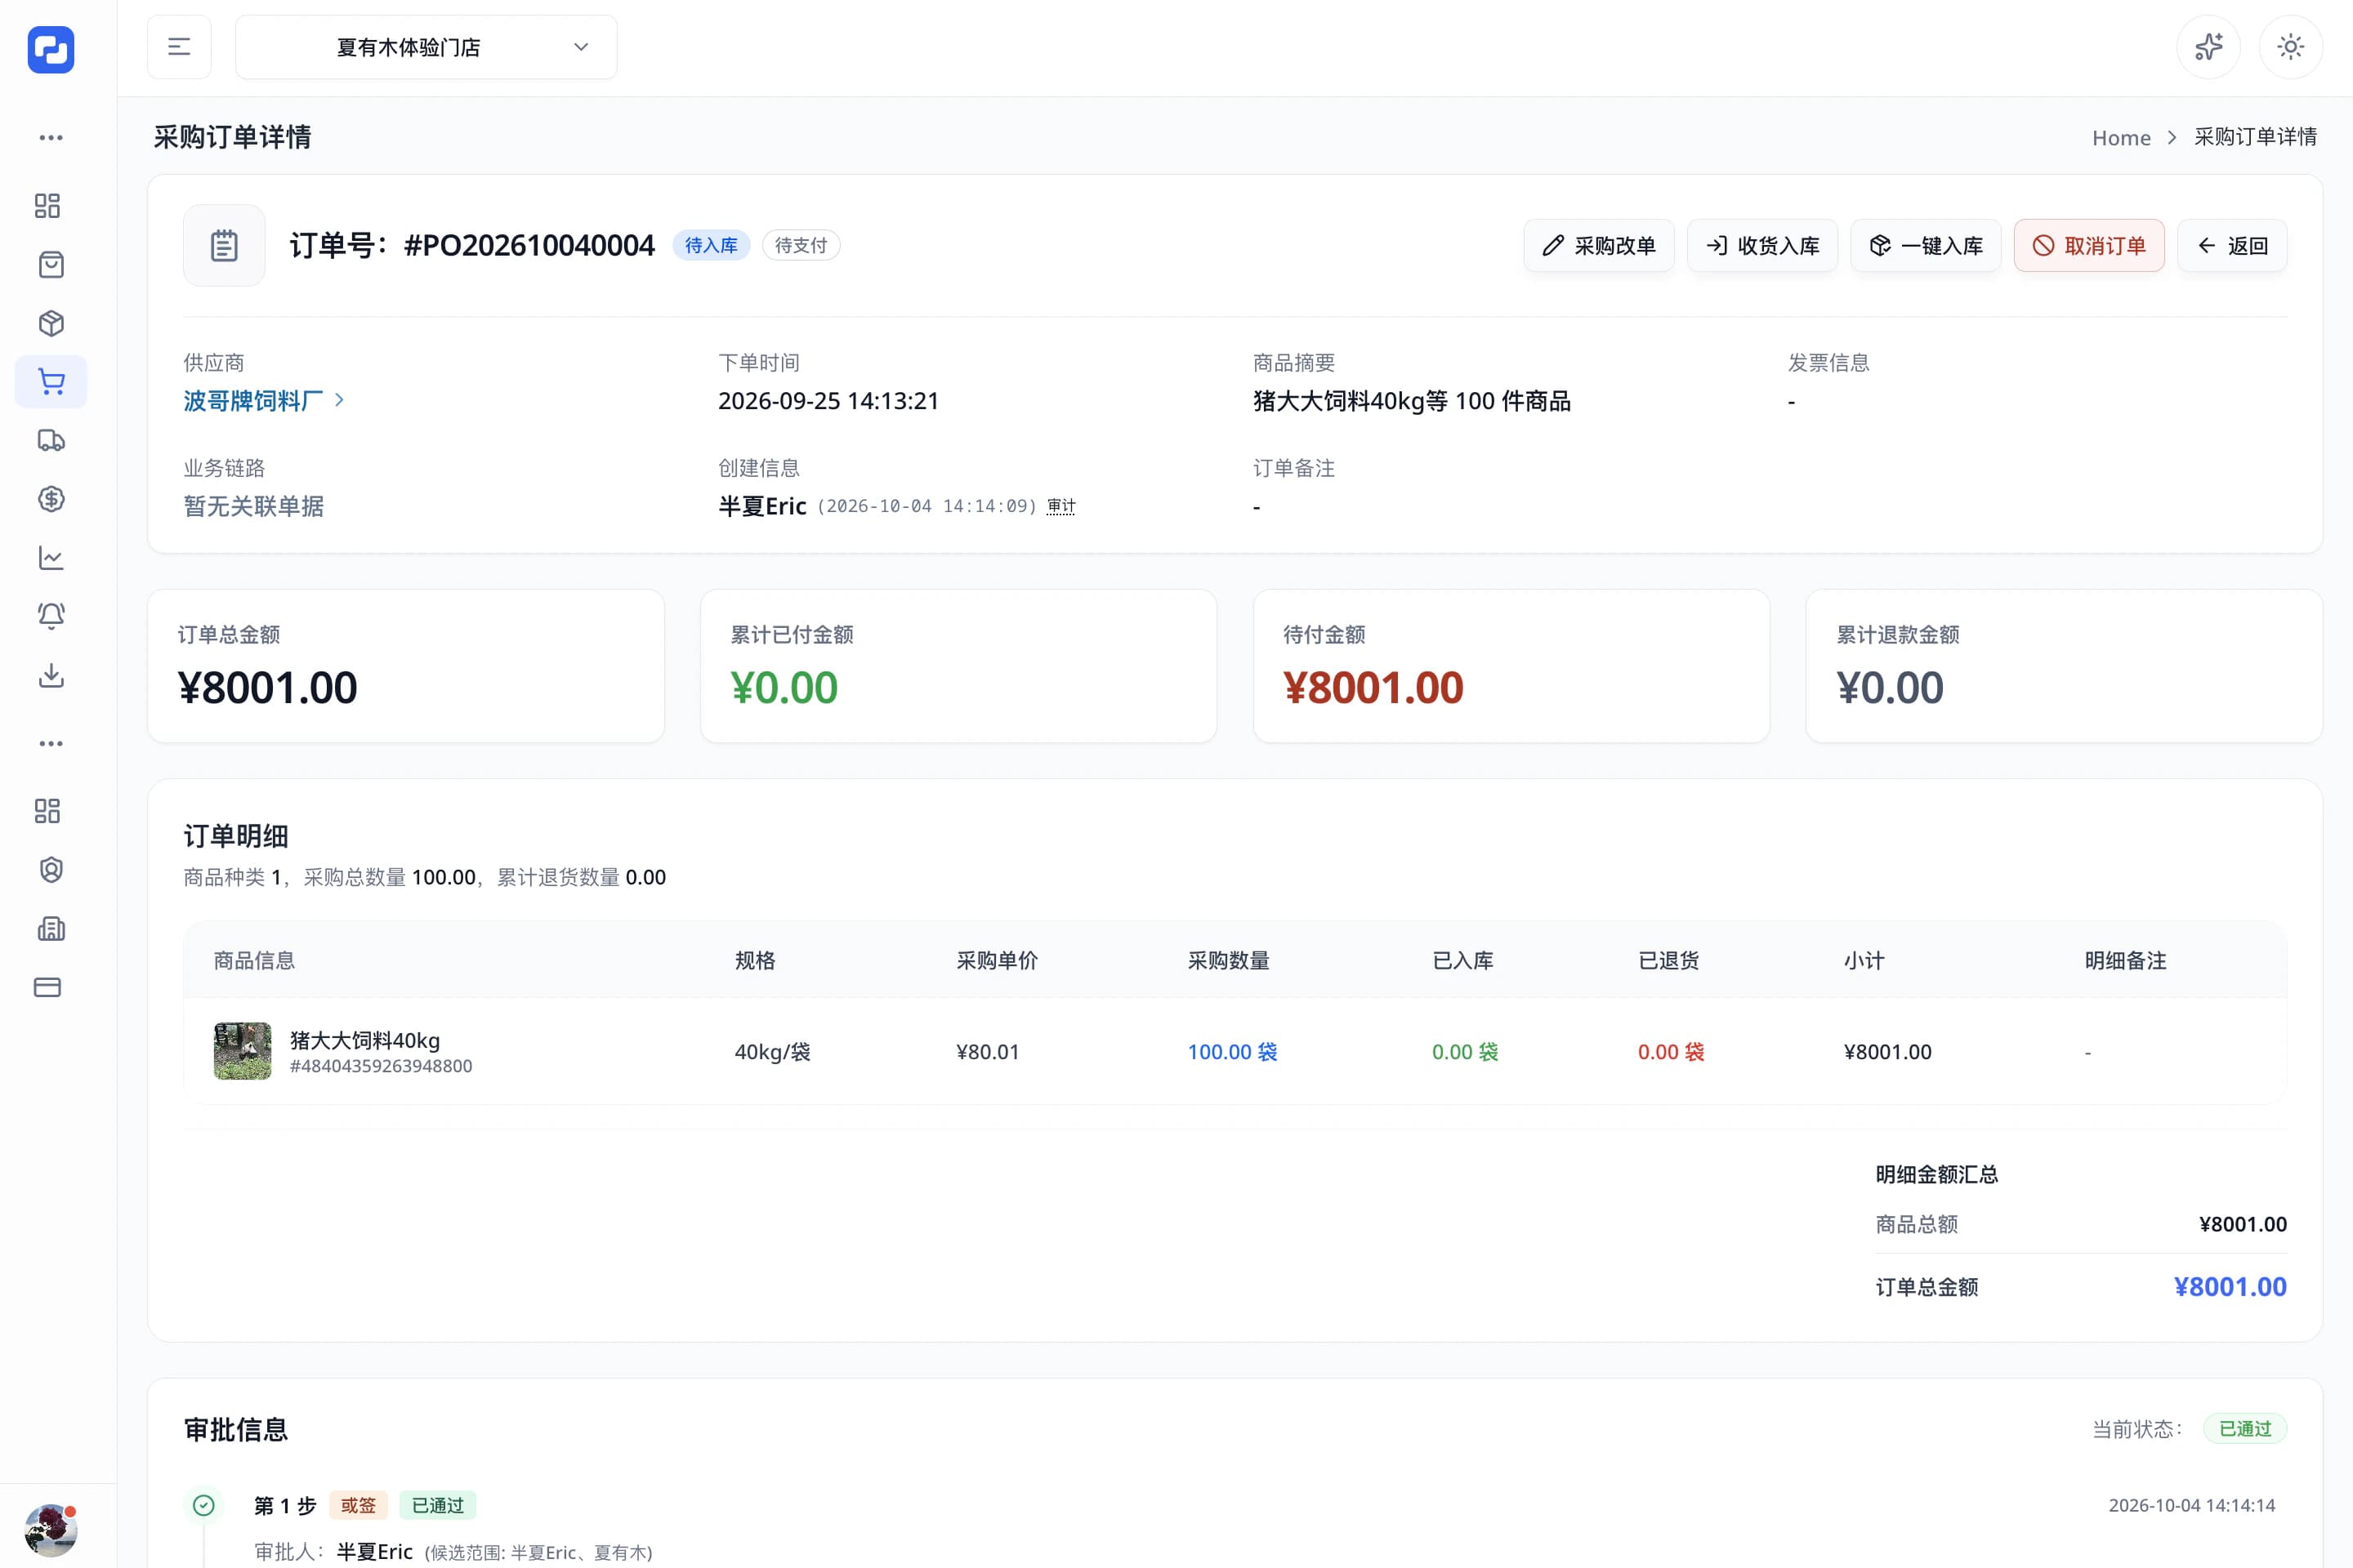Open the 猪大大饲料40kg product thumbnail
This screenshot has height=1568, width=2353.
click(x=242, y=1051)
